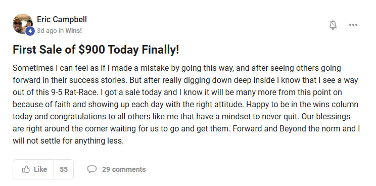Click the 'Forward and Beyond' sentence

(296, 129)
